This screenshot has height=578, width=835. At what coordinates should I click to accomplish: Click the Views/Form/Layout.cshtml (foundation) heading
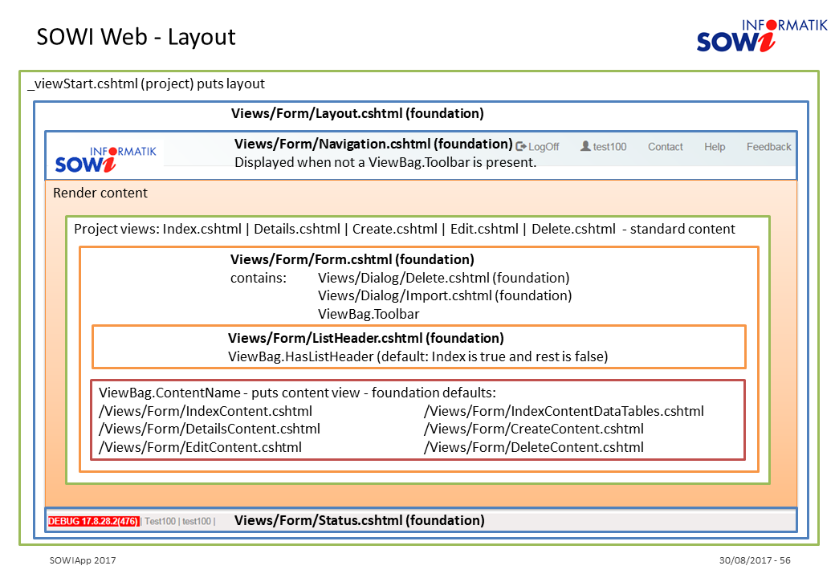coord(357,113)
